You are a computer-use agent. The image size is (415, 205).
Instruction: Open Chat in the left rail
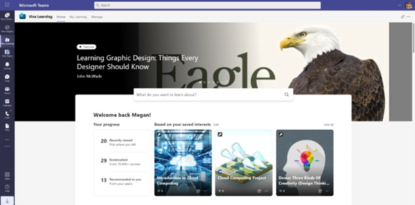click(7, 78)
